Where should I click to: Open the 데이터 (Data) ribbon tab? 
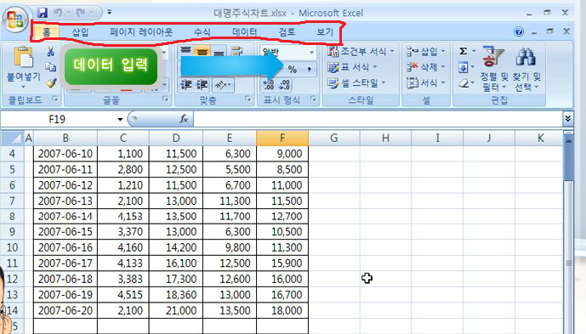tap(244, 32)
